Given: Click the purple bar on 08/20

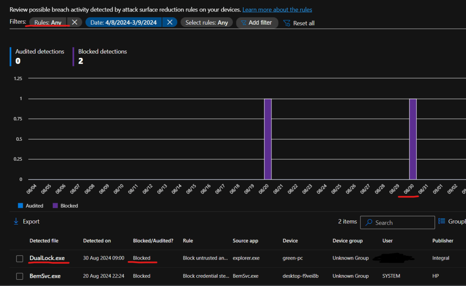Looking at the screenshot, I should pyautogui.click(x=268, y=139).
